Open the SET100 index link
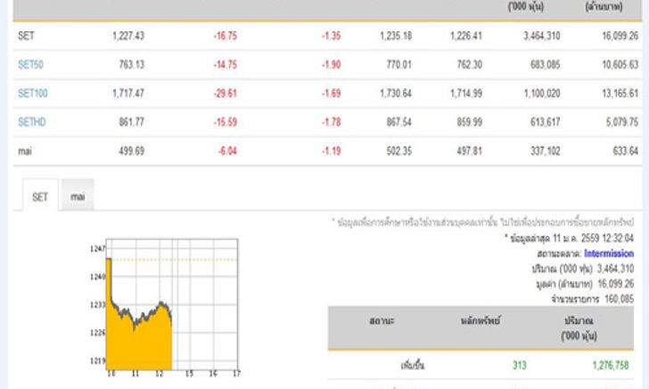 click(x=33, y=93)
